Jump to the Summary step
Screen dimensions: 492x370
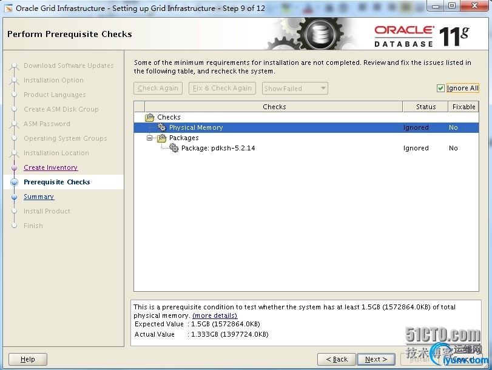[x=39, y=197]
